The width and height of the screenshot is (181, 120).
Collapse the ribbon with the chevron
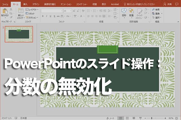point(178,22)
